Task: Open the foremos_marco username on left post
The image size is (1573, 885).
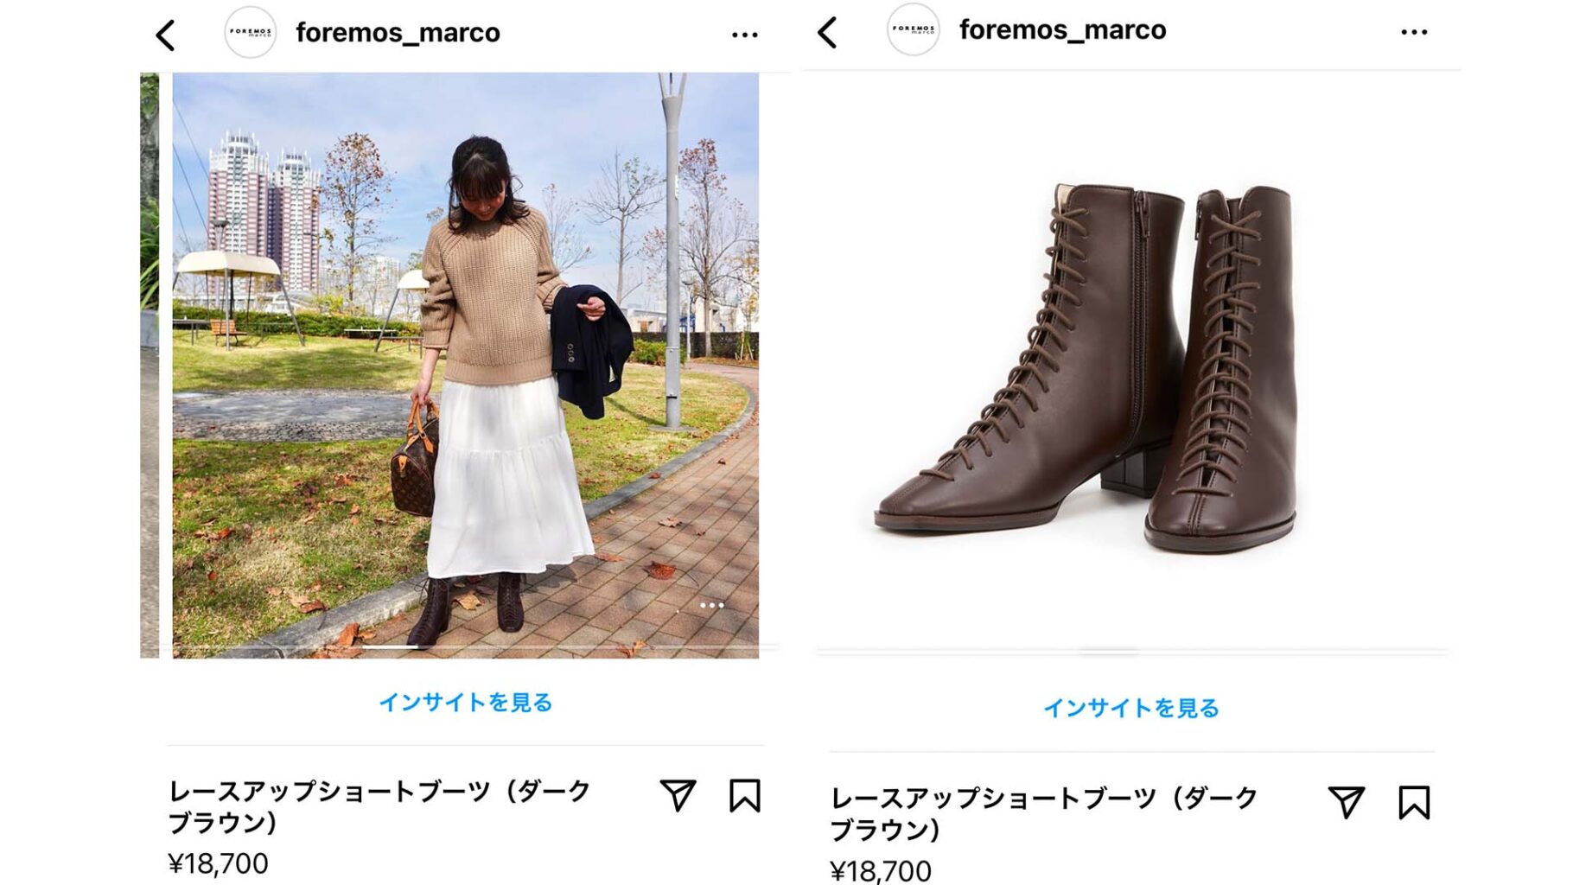Action: (x=398, y=33)
